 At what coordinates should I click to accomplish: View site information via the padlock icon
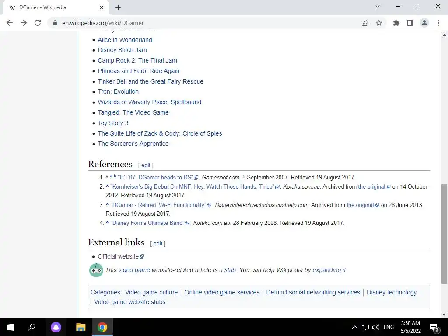(55, 23)
